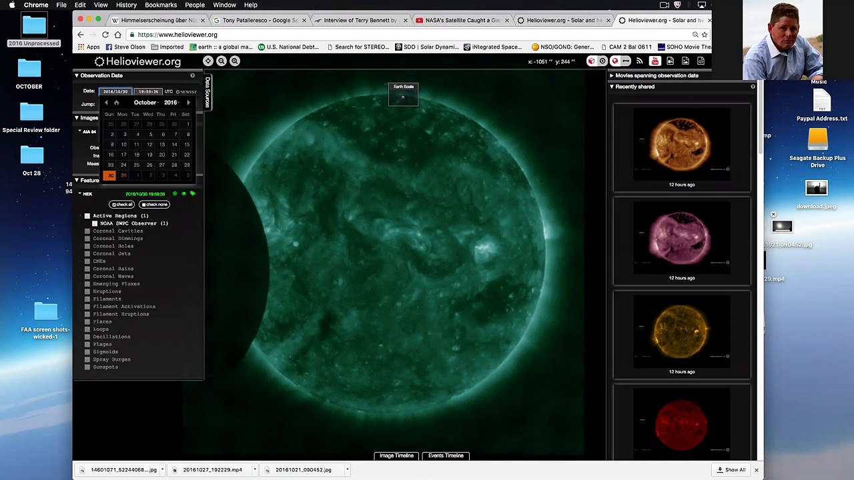
Task: Open Chrome Bookmarks menu
Action: tap(161, 5)
